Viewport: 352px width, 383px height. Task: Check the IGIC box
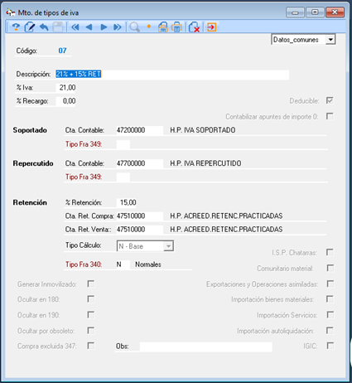[330, 346]
